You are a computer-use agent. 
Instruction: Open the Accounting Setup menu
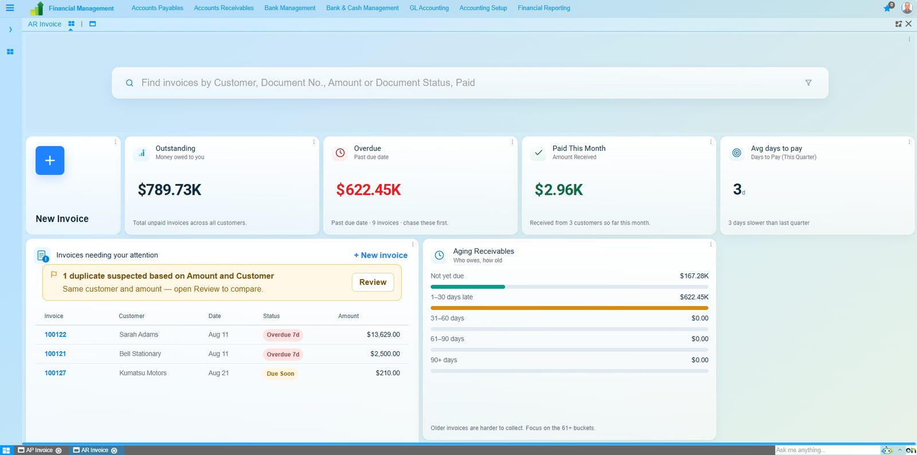(x=483, y=8)
